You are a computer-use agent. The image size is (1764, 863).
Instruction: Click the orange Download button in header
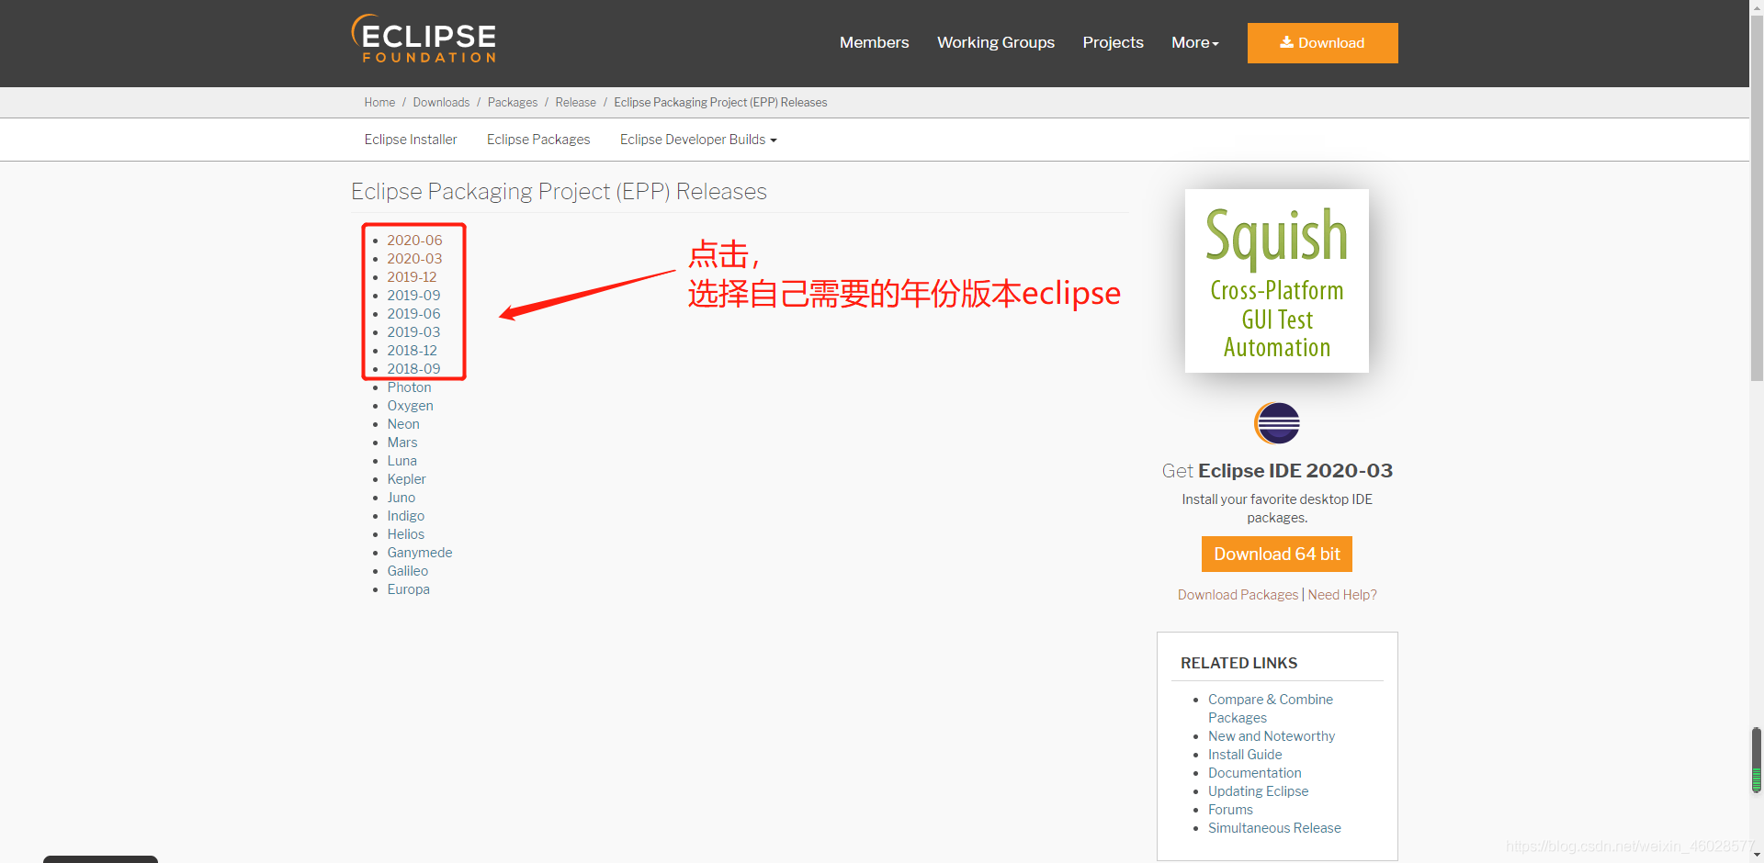click(1323, 43)
